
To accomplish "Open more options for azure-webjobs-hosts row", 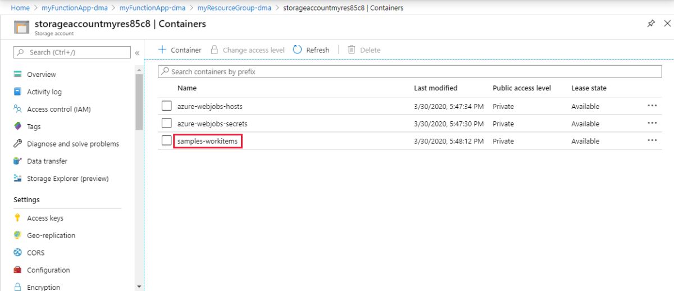I will click(x=652, y=106).
